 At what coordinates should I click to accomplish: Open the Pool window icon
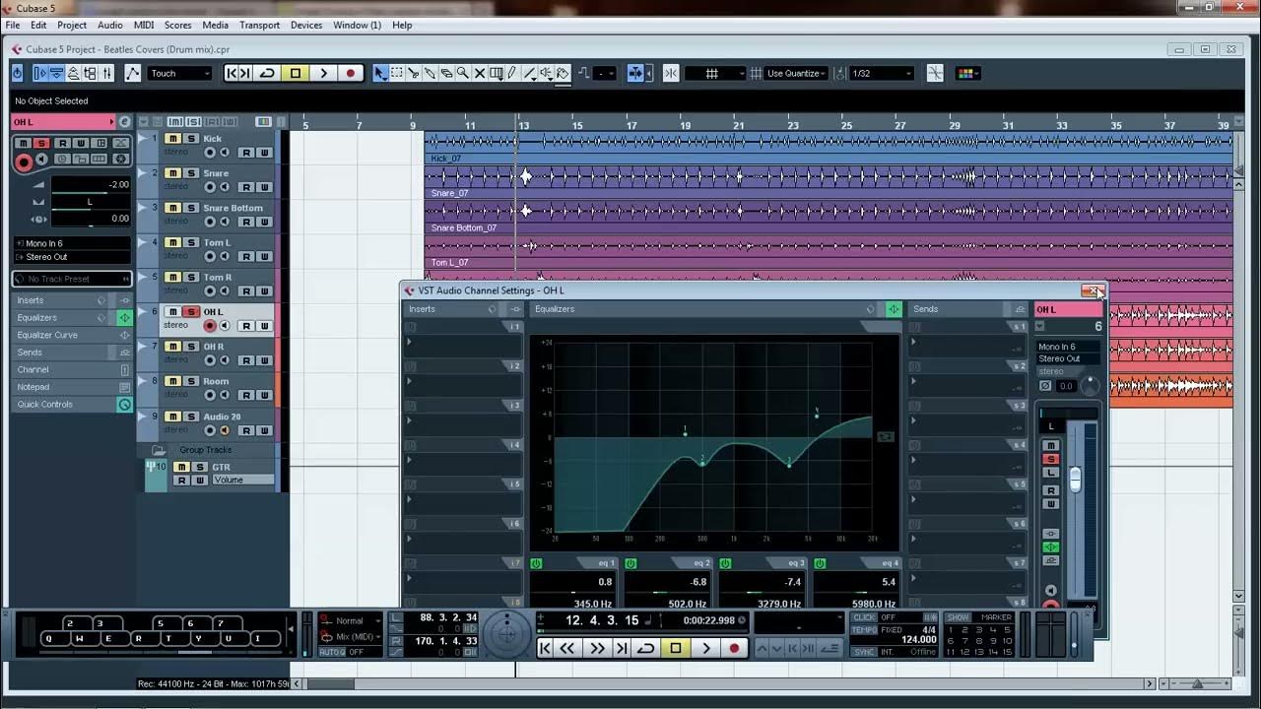point(90,73)
